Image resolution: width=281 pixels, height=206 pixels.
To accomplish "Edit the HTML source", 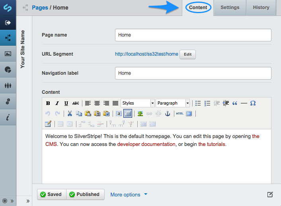I will click(180, 114).
